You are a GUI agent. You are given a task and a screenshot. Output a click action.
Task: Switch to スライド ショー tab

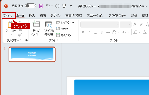(x=117, y=16)
